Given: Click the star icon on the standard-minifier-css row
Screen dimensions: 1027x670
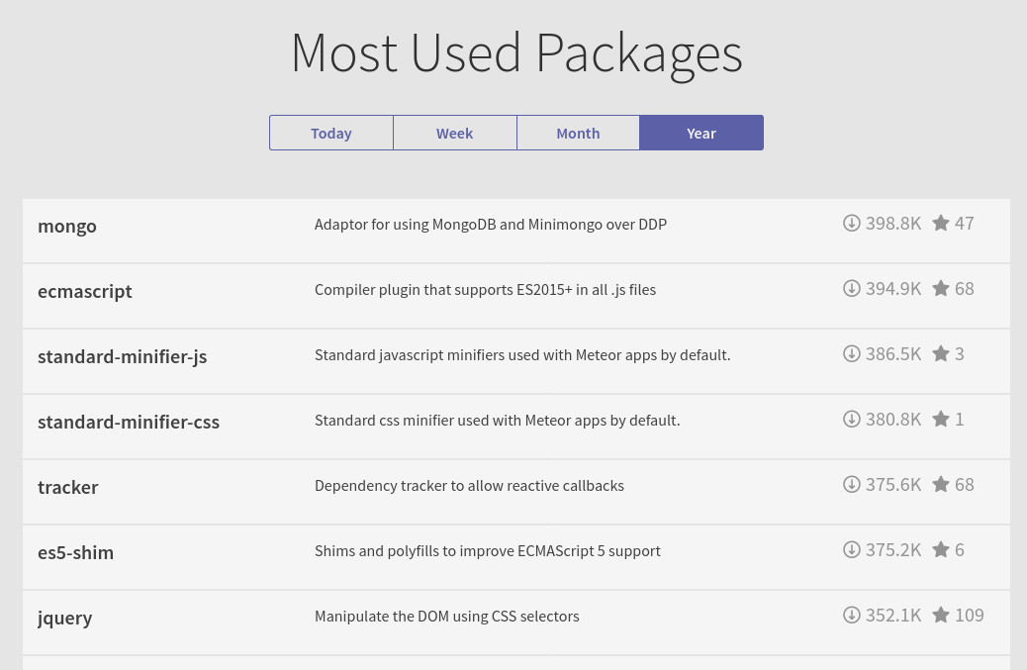Looking at the screenshot, I should [x=941, y=420].
